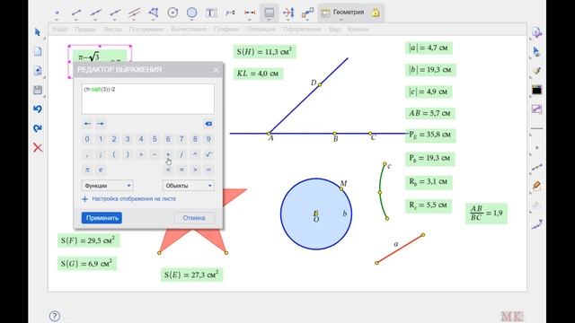Open the Геометрия mode dropdown
575x323 pixels.
(x=342, y=13)
